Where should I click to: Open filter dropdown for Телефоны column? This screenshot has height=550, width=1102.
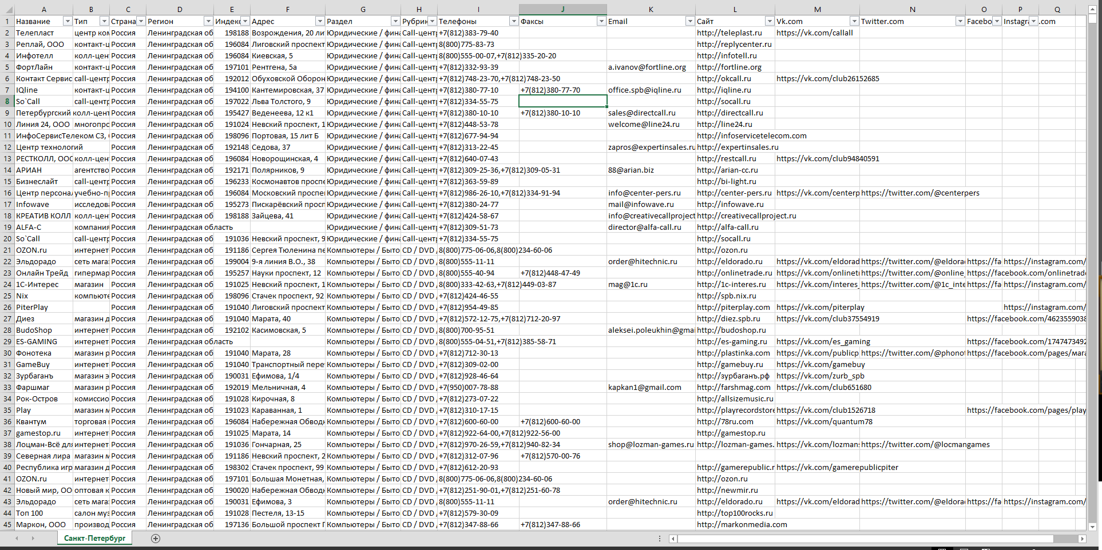click(x=514, y=21)
